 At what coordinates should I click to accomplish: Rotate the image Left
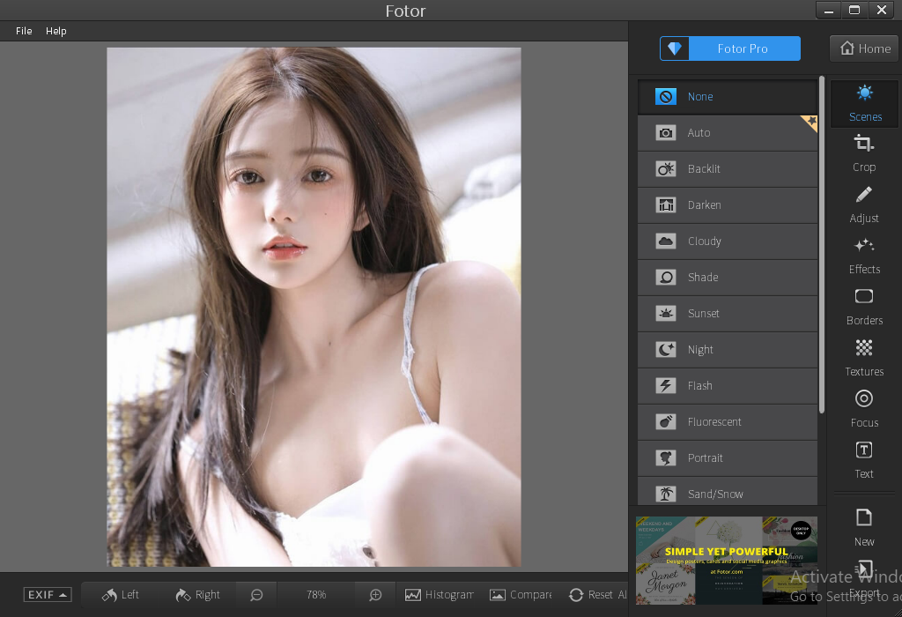121,595
